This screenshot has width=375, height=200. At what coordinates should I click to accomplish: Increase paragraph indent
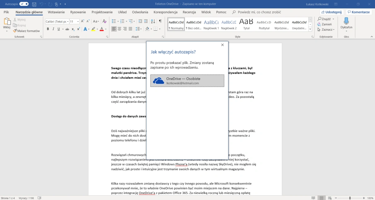[x=146, y=21]
